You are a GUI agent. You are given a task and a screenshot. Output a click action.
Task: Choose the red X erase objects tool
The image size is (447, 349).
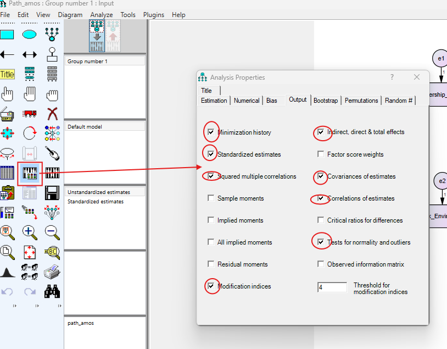pyautogui.click(x=52, y=114)
